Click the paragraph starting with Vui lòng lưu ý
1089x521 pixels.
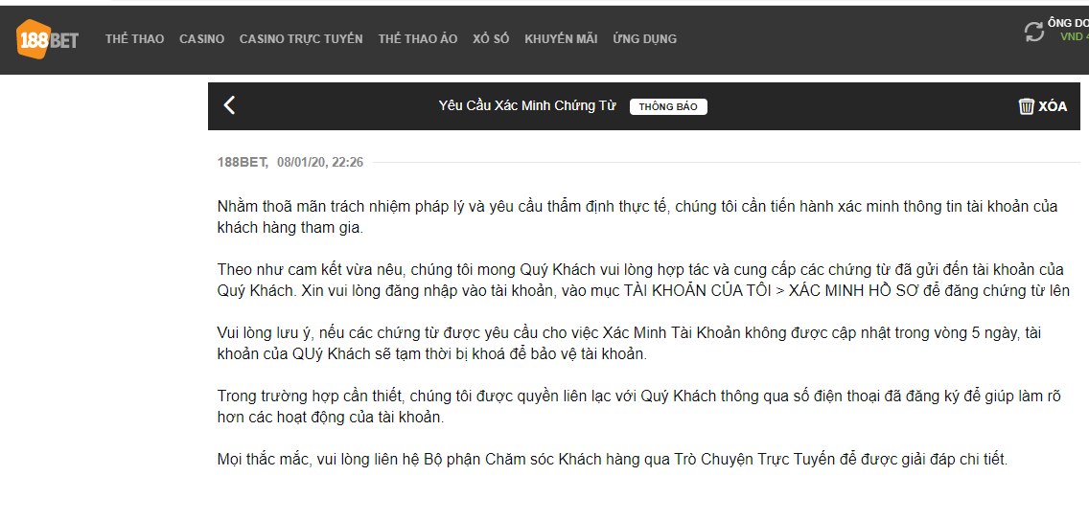pos(629,343)
